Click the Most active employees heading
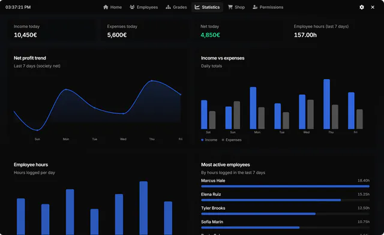The image size is (384, 235). 226,165
